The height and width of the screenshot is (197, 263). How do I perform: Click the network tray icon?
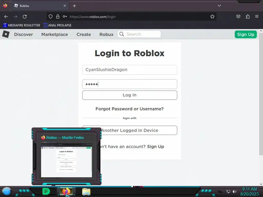228,191
